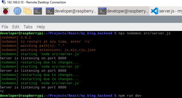Open the Edit menu
Screen dimensions: 182x98
click(x=16, y=27)
